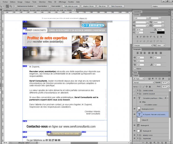Apply all caps text style
The width and height of the screenshot is (173, 144).
144,37
